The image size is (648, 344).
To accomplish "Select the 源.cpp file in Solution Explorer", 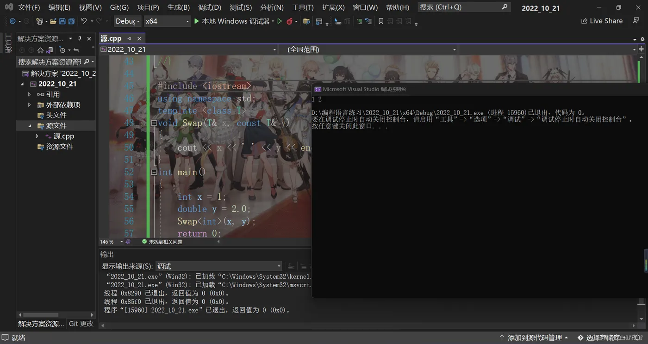I will click(x=64, y=136).
